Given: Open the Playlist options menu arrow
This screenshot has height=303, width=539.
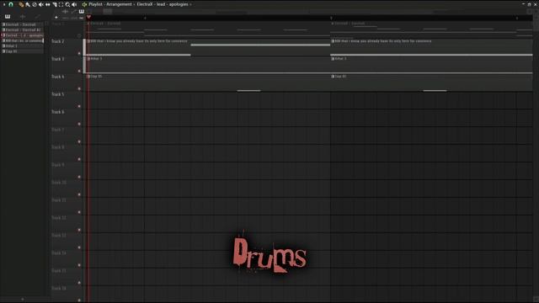Looking at the screenshot, I should (x=4, y=4).
